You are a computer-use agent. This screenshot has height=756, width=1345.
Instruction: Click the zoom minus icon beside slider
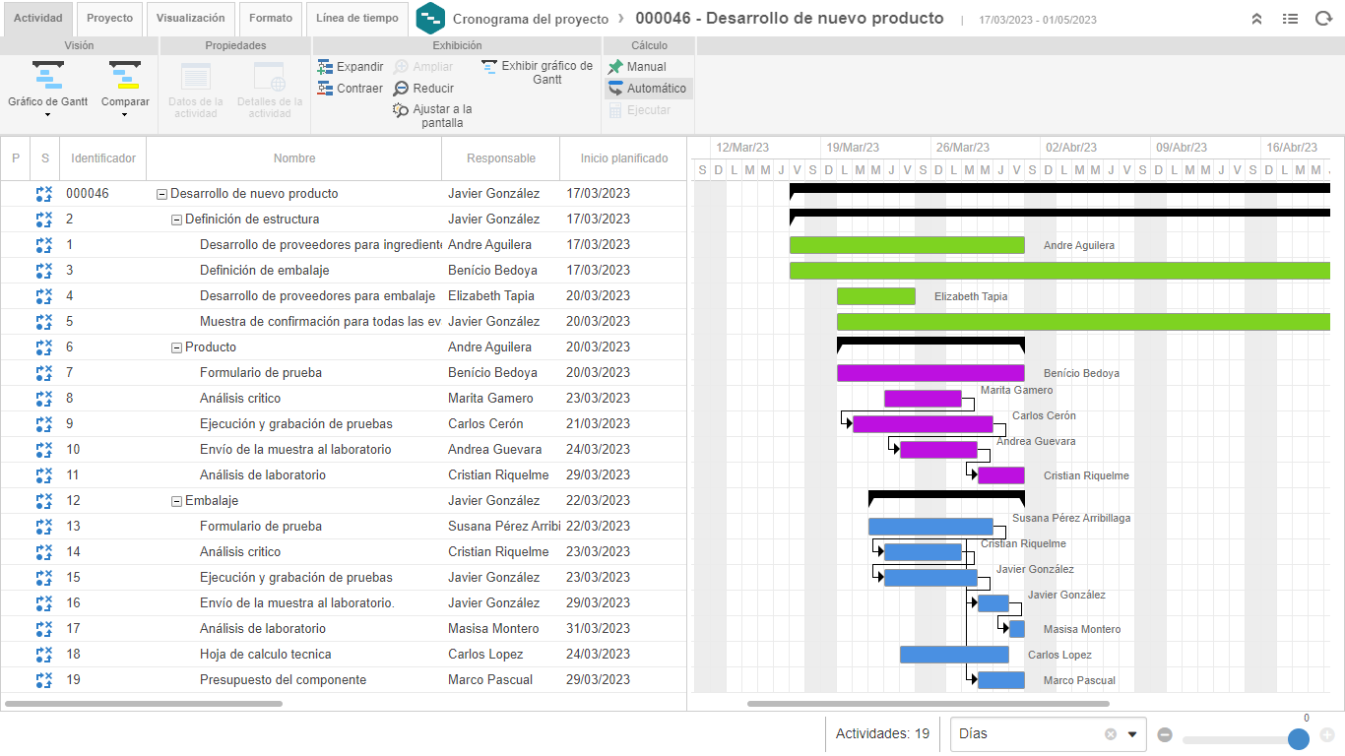tap(1165, 734)
